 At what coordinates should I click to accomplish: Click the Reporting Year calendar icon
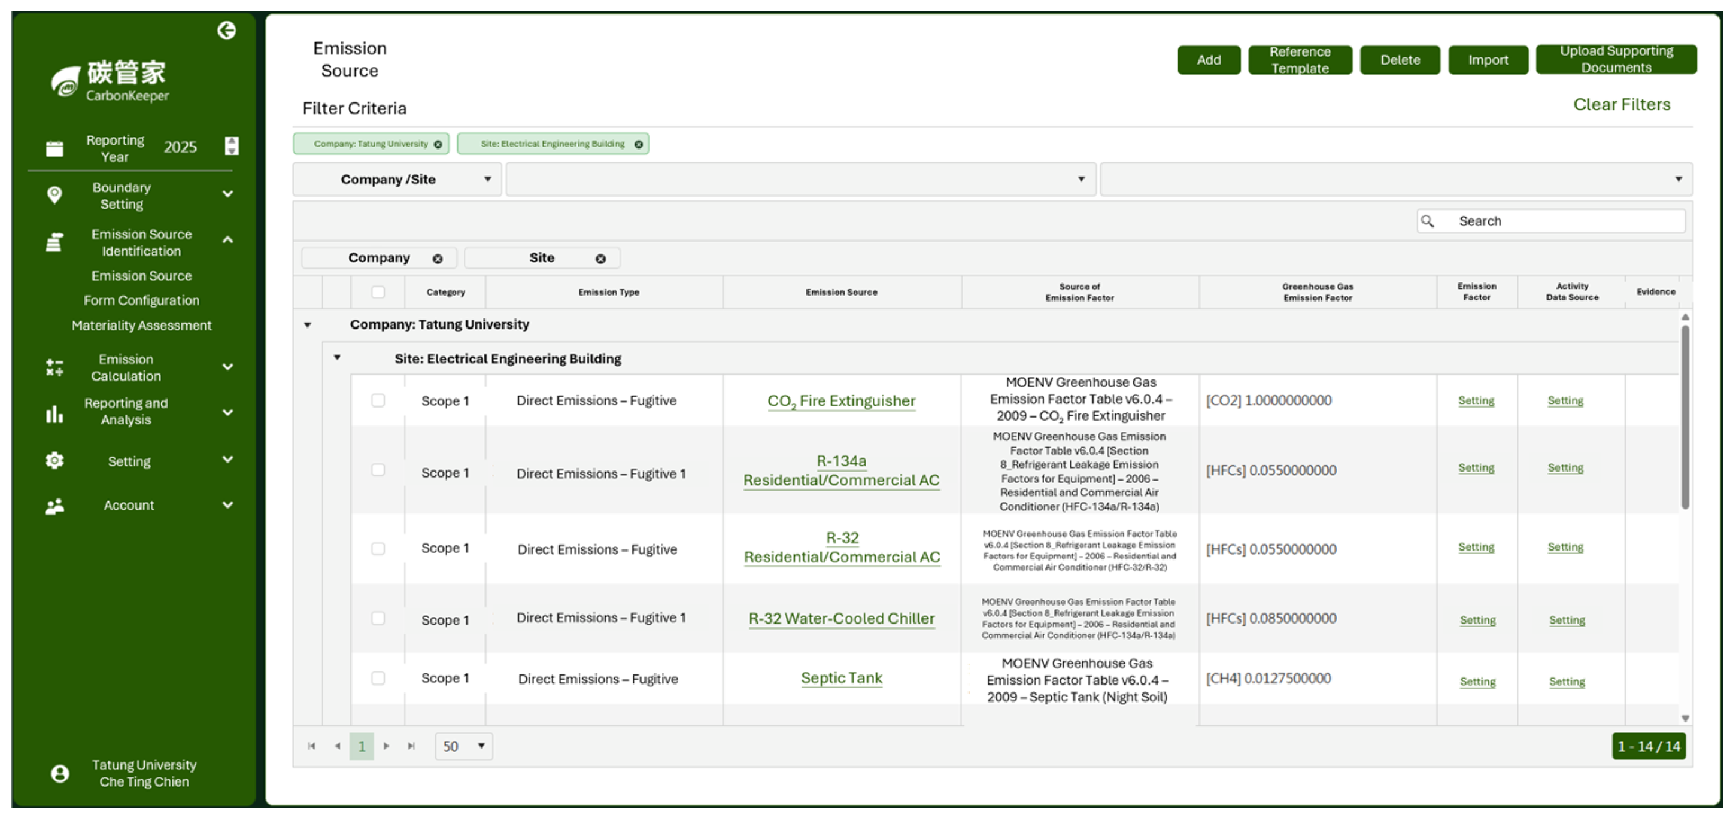pyautogui.click(x=54, y=148)
